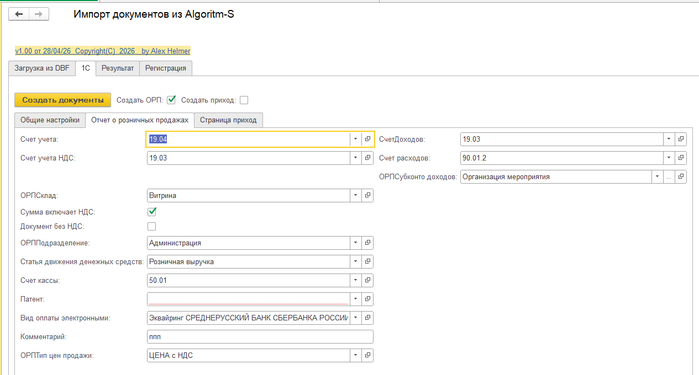The height and width of the screenshot is (375, 699).
Task: Open the СчетДоходов item form icon
Action: (x=681, y=140)
